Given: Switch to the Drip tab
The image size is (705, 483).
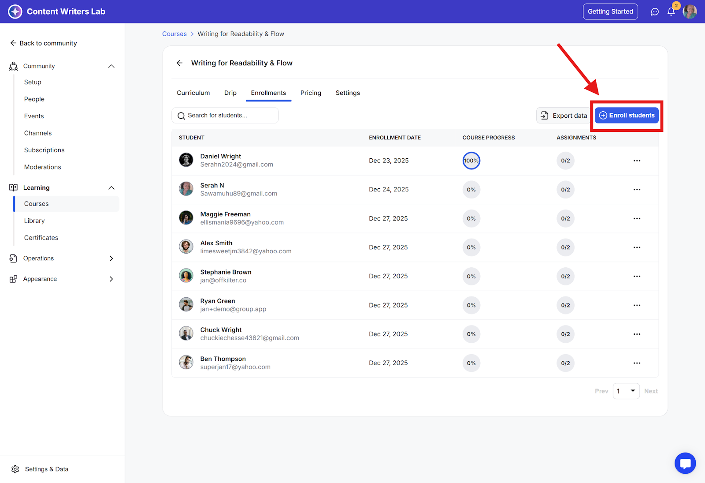Looking at the screenshot, I should click(x=230, y=93).
